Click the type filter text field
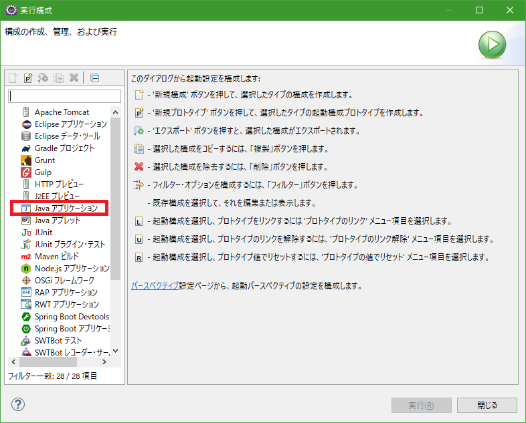Image resolution: width=526 pixels, height=423 pixels. click(64, 96)
